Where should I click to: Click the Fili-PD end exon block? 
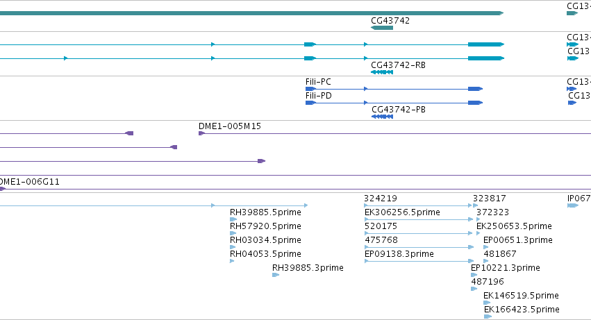click(475, 103)
